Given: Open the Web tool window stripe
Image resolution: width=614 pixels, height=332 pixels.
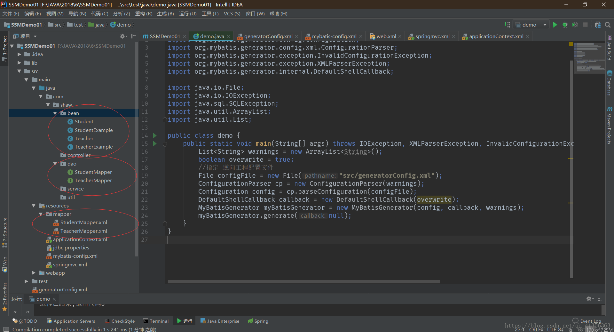Looking at the screenshot, I should click(4, 264).
